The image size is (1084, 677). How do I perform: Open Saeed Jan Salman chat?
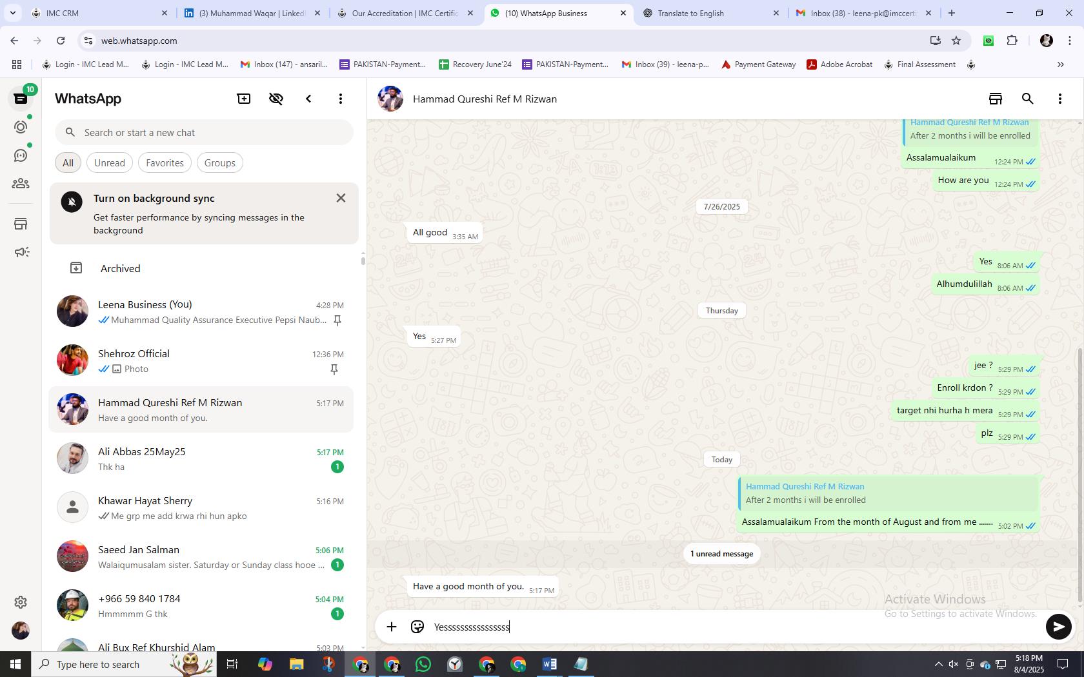[x=201, y=556]
